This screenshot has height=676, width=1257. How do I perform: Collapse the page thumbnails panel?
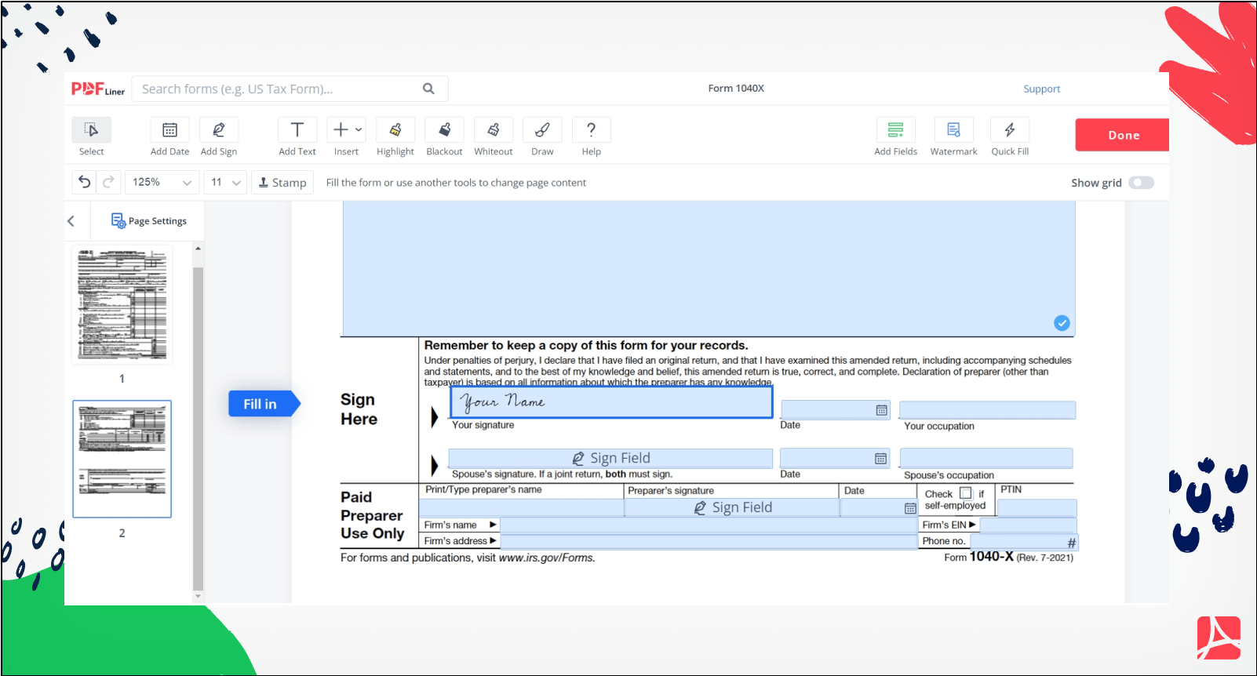pyautogui.click(x=71, y=221)
